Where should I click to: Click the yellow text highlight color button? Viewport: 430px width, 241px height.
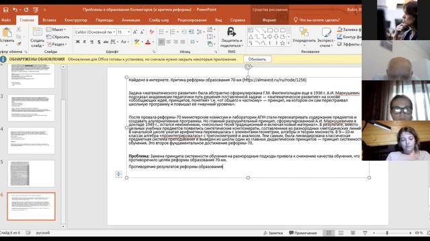pos(137,42)
